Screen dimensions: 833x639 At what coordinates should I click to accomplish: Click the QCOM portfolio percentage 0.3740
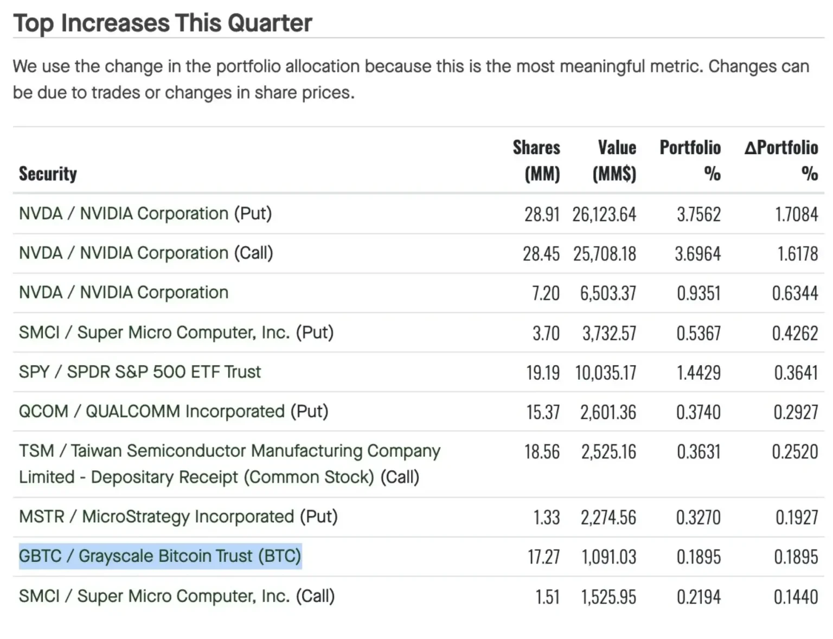click(x=699, y=412)
